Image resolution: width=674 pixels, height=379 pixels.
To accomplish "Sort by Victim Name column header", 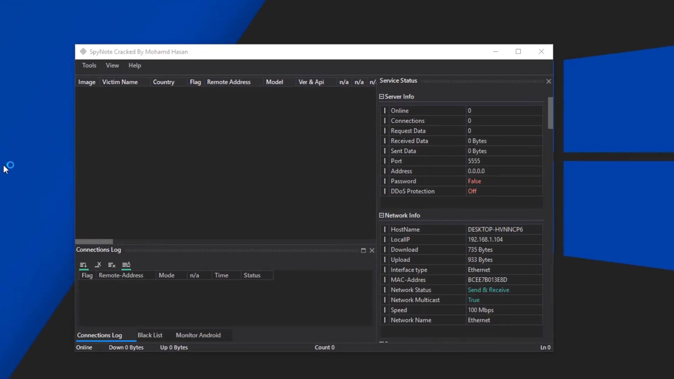I will click(x=120, y=82).
